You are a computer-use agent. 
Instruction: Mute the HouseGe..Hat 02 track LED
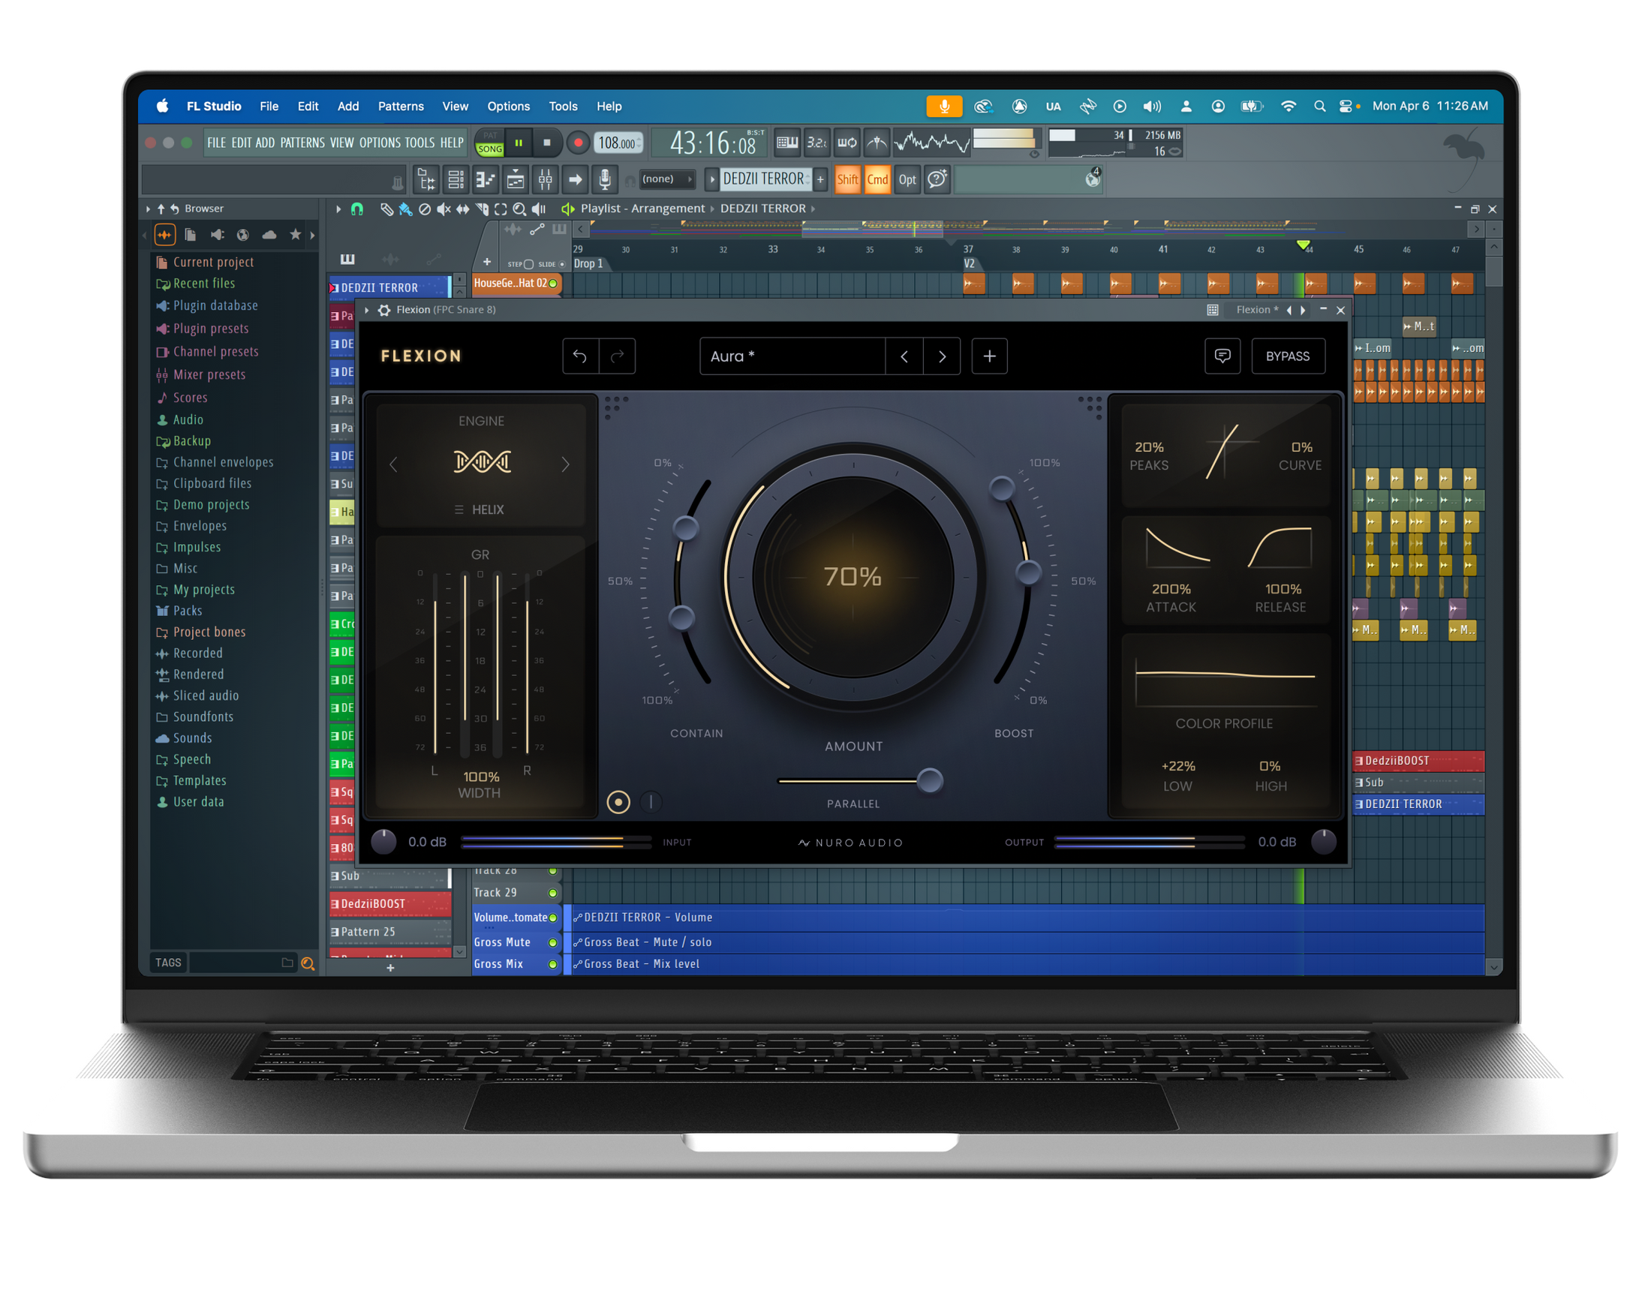point(553,284)
